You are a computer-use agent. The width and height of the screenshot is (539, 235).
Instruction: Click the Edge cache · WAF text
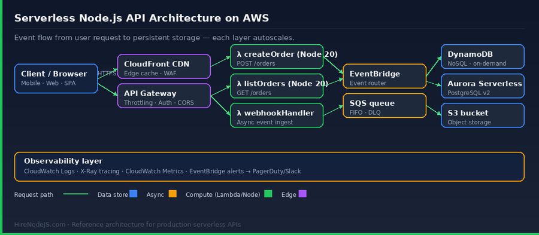[150, 74]
